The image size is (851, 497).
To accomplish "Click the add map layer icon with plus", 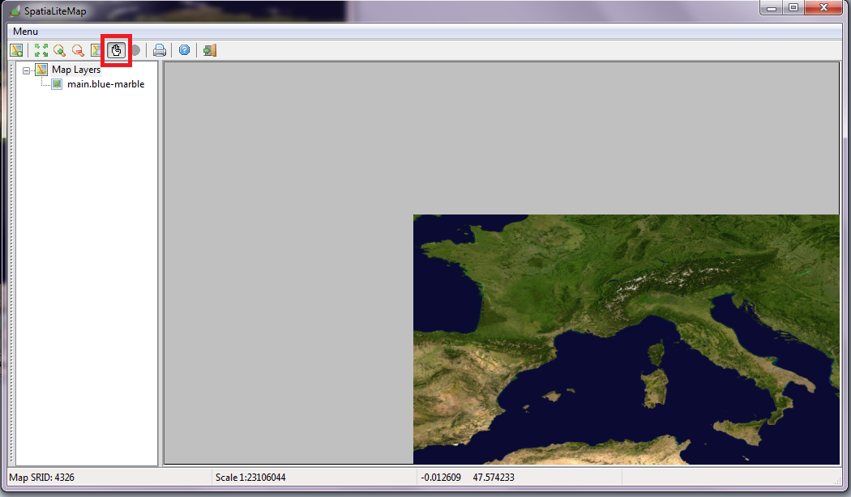I will (16, 50).
